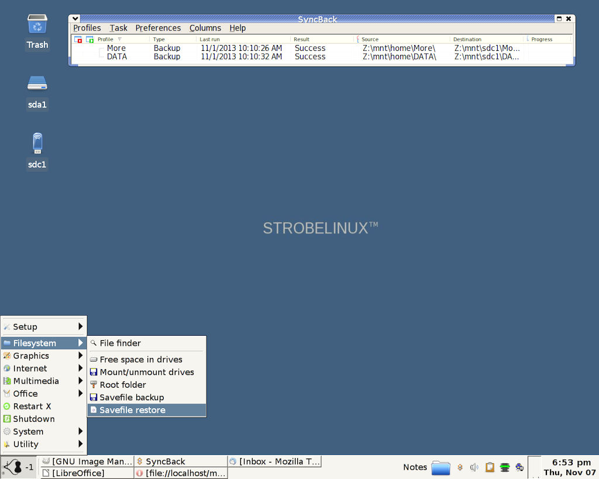Sort by the Profile column header

tap(105, 39)
